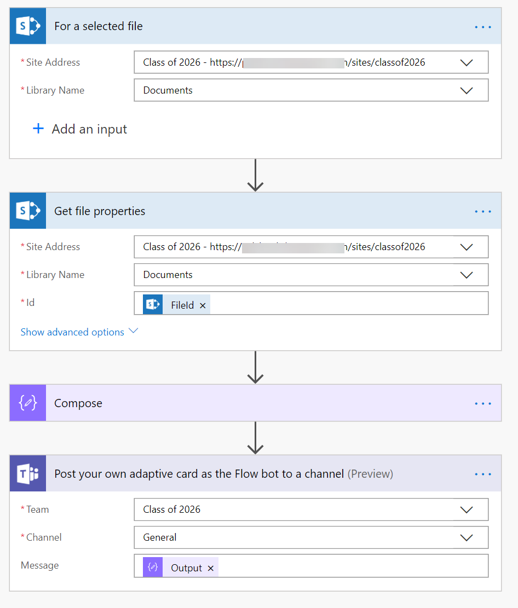Image resolution: width=518 pixels, height=608 pixels.
Task: Open the ellipsis menu on Post adaptive card action
Action: tap(482, 473)
